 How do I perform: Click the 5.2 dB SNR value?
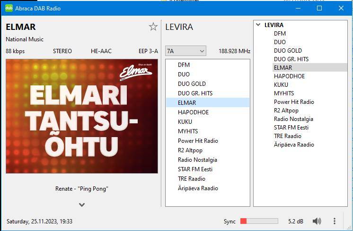[296, 222]
